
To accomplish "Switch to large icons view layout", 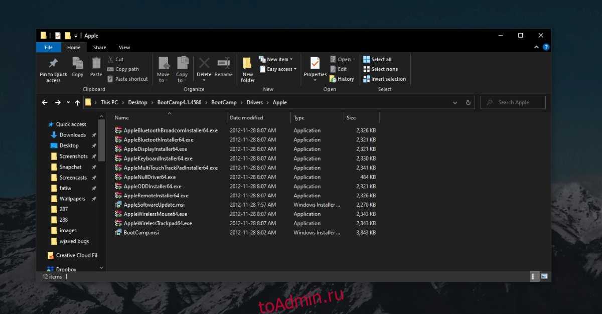I will click(544, 276).
